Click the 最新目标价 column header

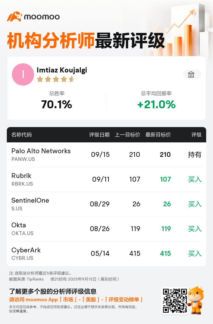tap(158, 135)
